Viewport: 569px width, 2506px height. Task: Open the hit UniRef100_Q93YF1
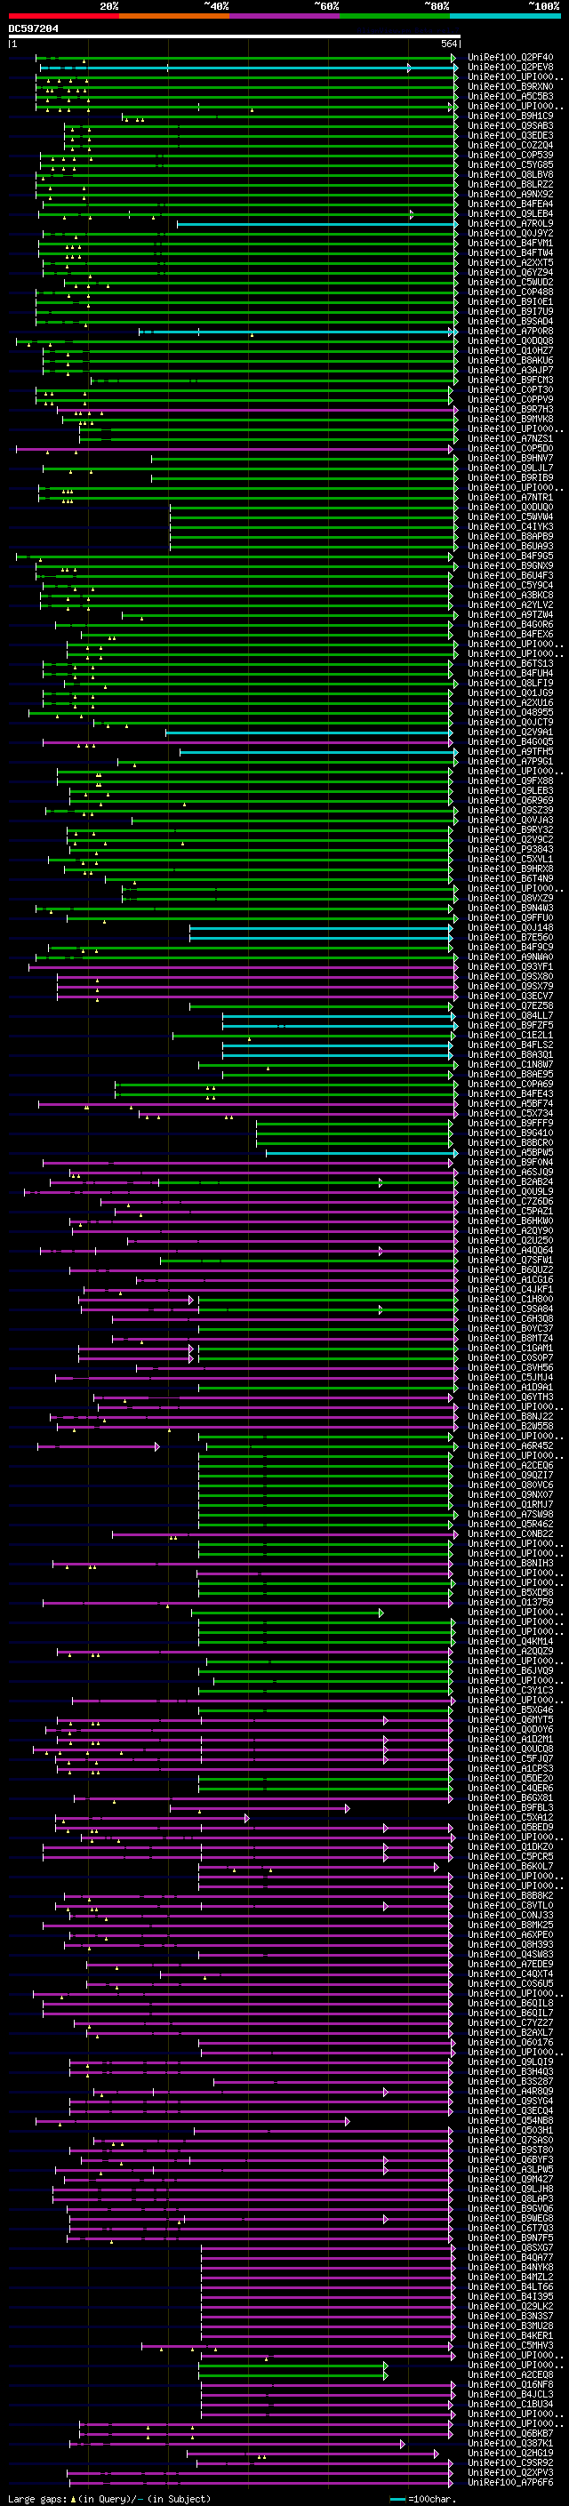[x=509, y=966]
